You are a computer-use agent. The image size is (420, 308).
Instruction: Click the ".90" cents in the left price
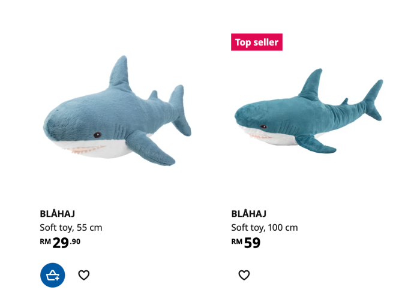click(75, 241)
